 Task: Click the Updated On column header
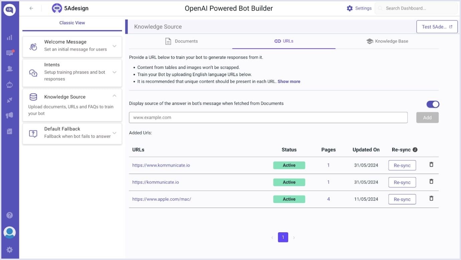[x=366, y=150]
